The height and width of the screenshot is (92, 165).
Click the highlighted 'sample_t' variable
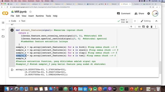21,56
